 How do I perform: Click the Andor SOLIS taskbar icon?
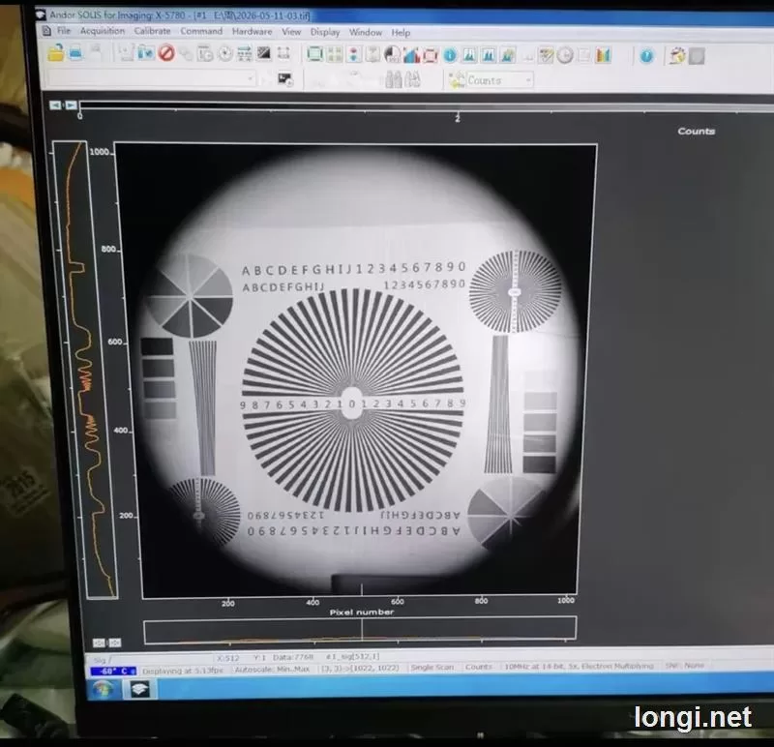(139, 689)
